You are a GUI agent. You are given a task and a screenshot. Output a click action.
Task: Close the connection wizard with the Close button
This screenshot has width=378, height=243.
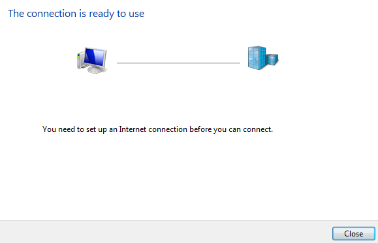tap(353, 234)
